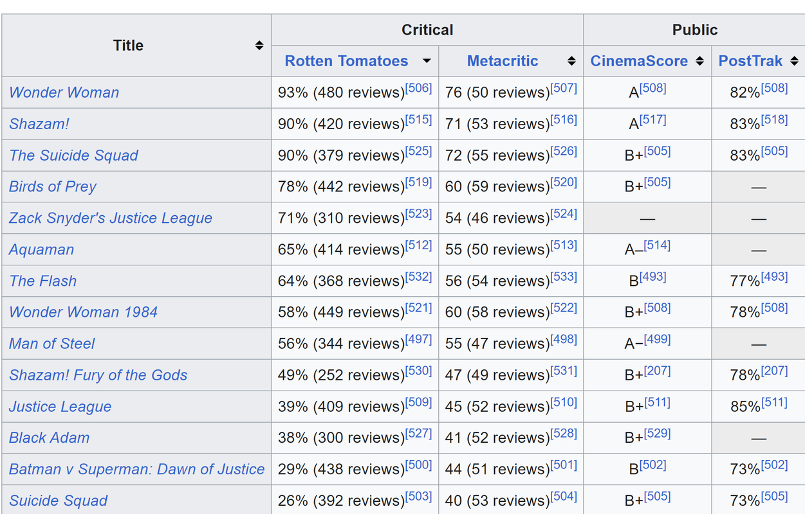Open the Man of Steel link
805x514 pixels.
tap(51, 344)
